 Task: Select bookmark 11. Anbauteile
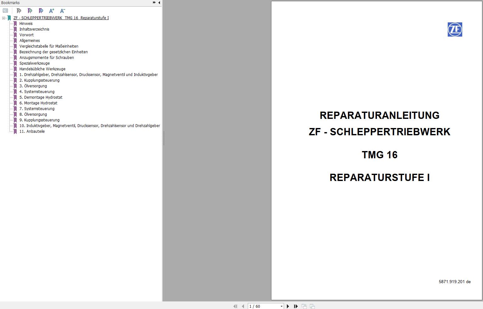coord(32,131)
